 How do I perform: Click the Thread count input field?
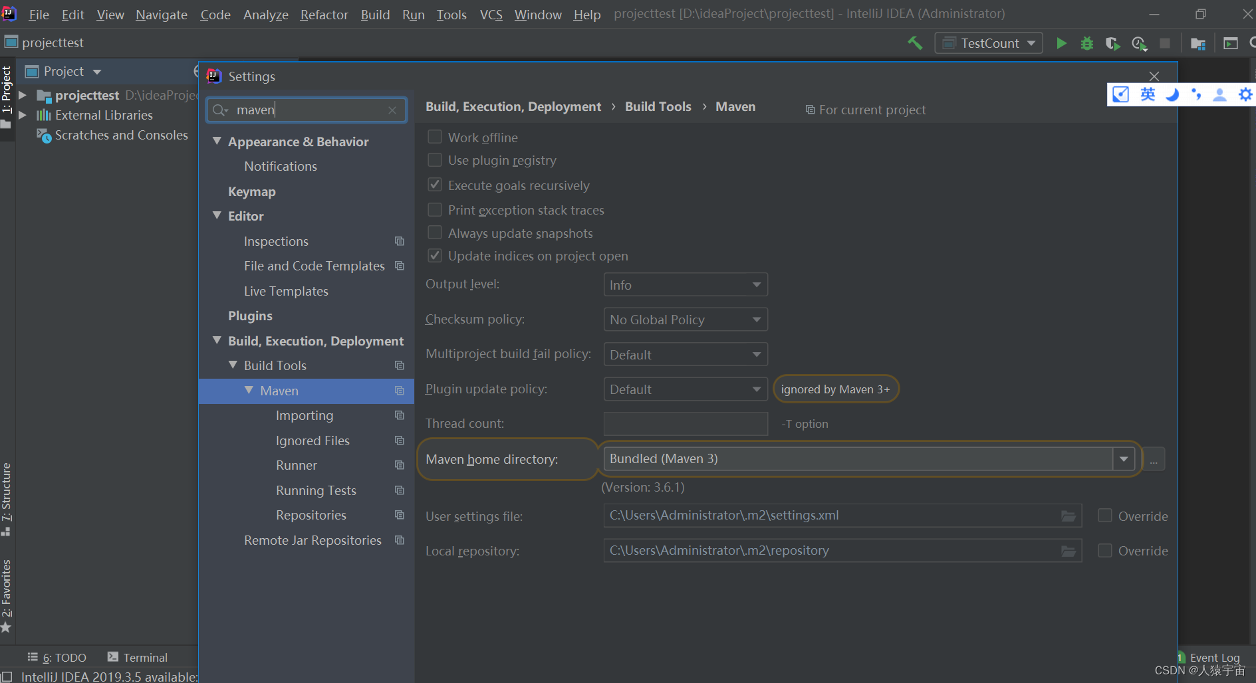click(x=686, y=424)
